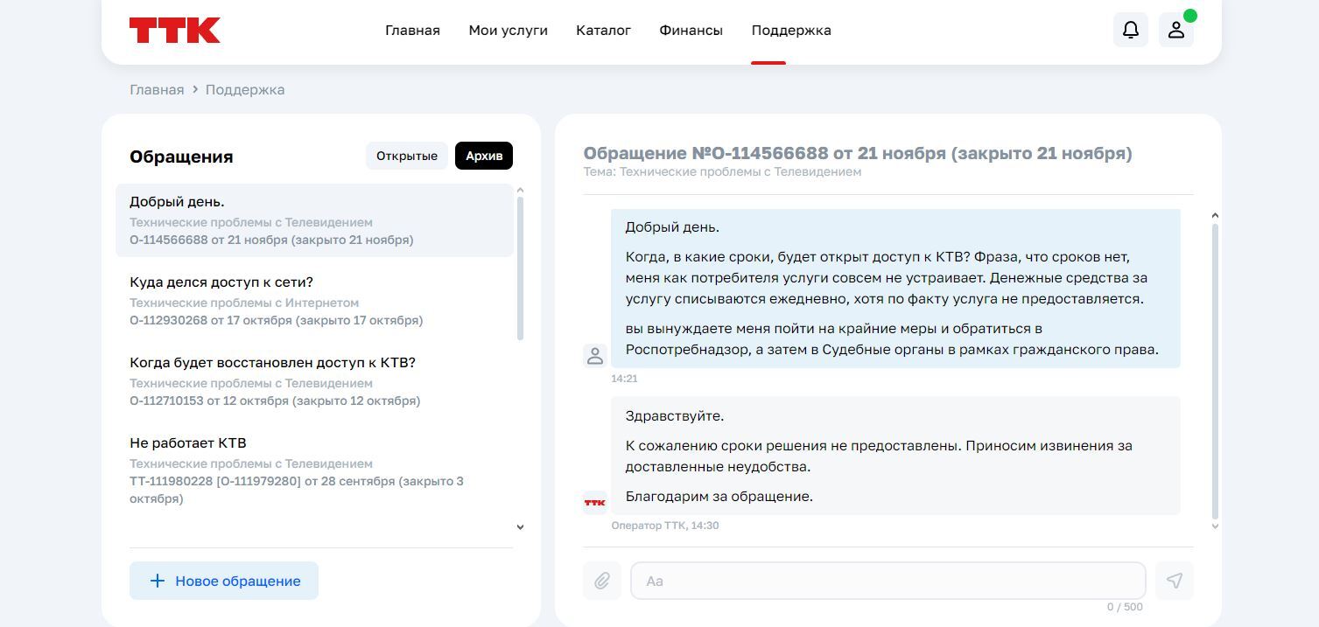Click Поддержка breadcrumb link
Viewport: 1319px width, 627px height.
(x=245, y=89)
